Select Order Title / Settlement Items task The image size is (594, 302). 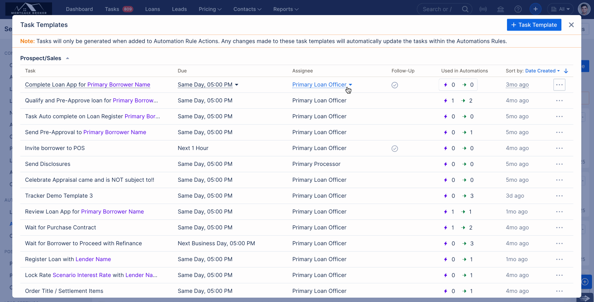[64, 291]
